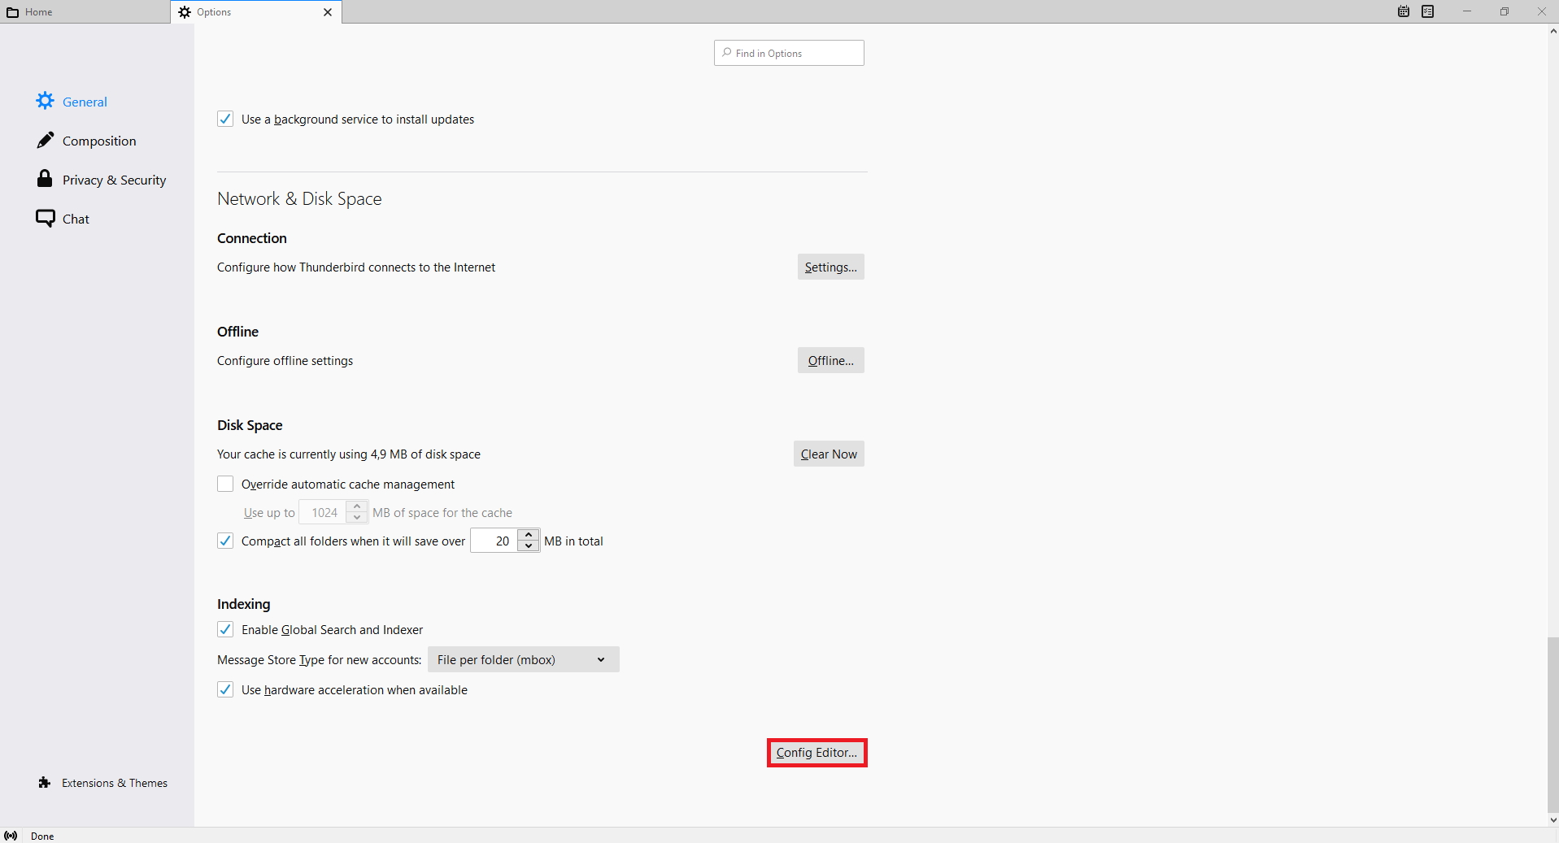Enable Override automatic cache management
The height and width of the screenshot is (843, 1559).
[225, 484]
